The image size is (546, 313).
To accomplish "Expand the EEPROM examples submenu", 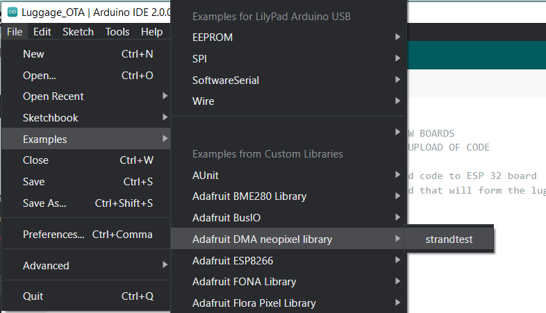I will (289, 37).
